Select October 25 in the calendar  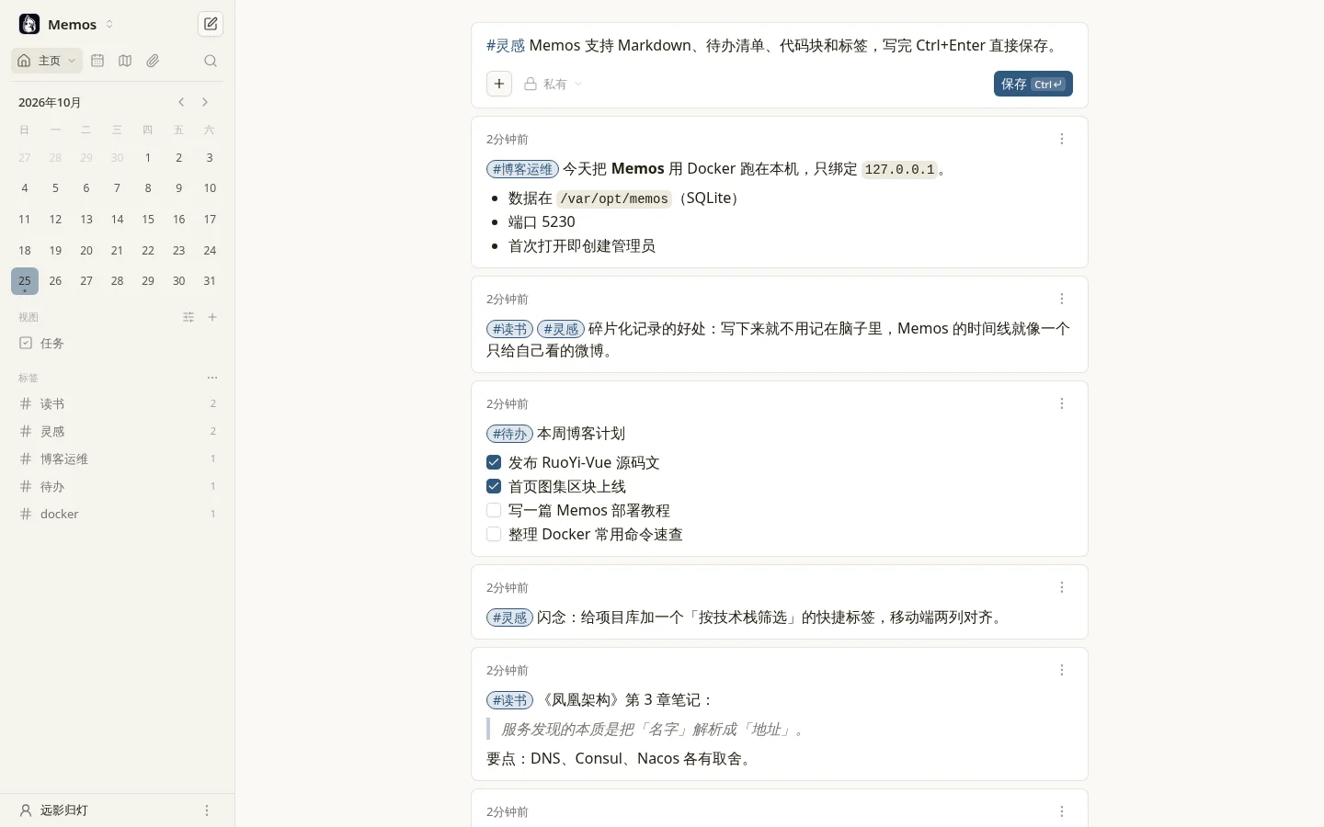click(x=25, y=281)
